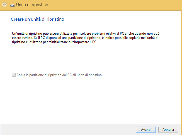Click the blank area above the checkbox
Screen dimensions: 182x135
(x=91, y=58)
